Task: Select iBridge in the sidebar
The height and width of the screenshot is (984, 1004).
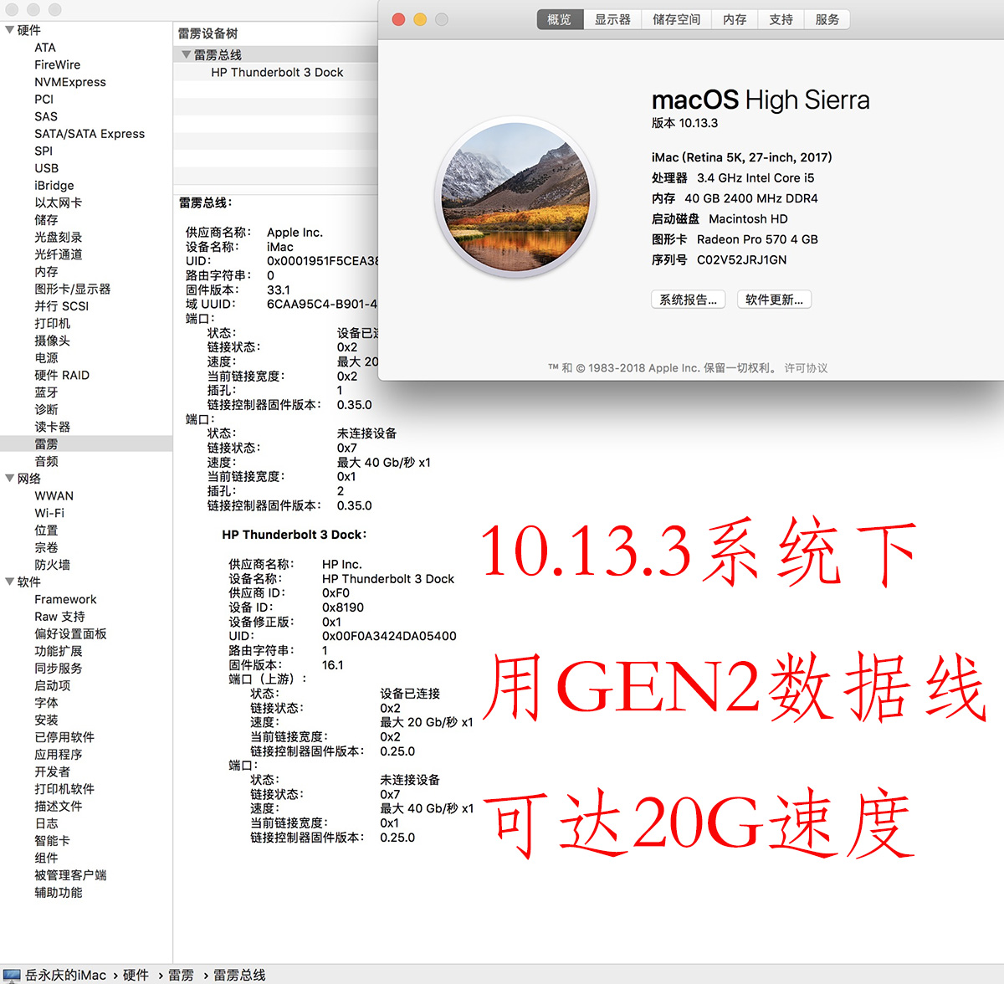Action: (54, 186)
